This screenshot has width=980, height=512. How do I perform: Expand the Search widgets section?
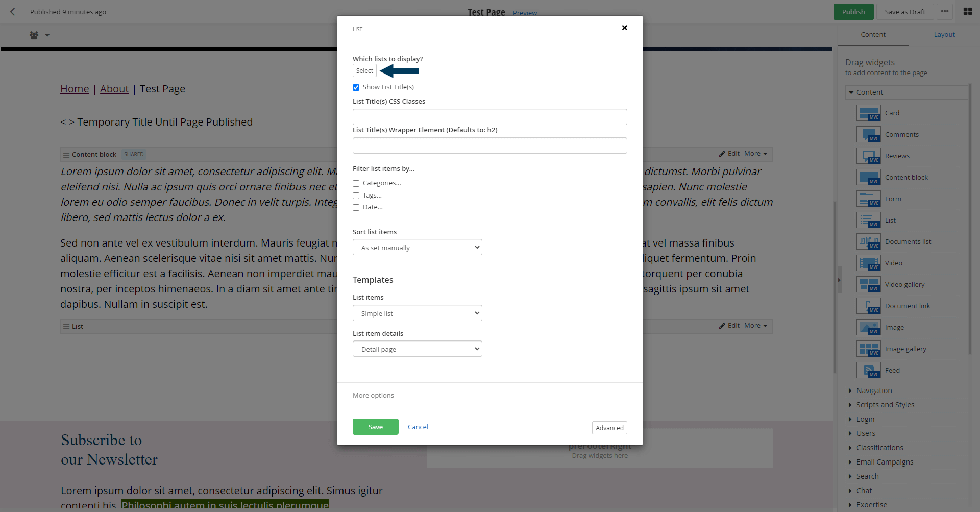(864, 476)
